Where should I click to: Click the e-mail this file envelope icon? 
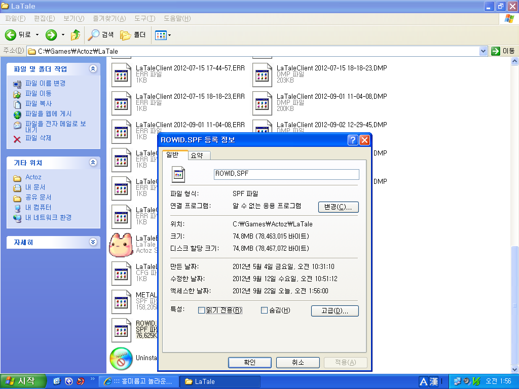click(x=17, y=126)
